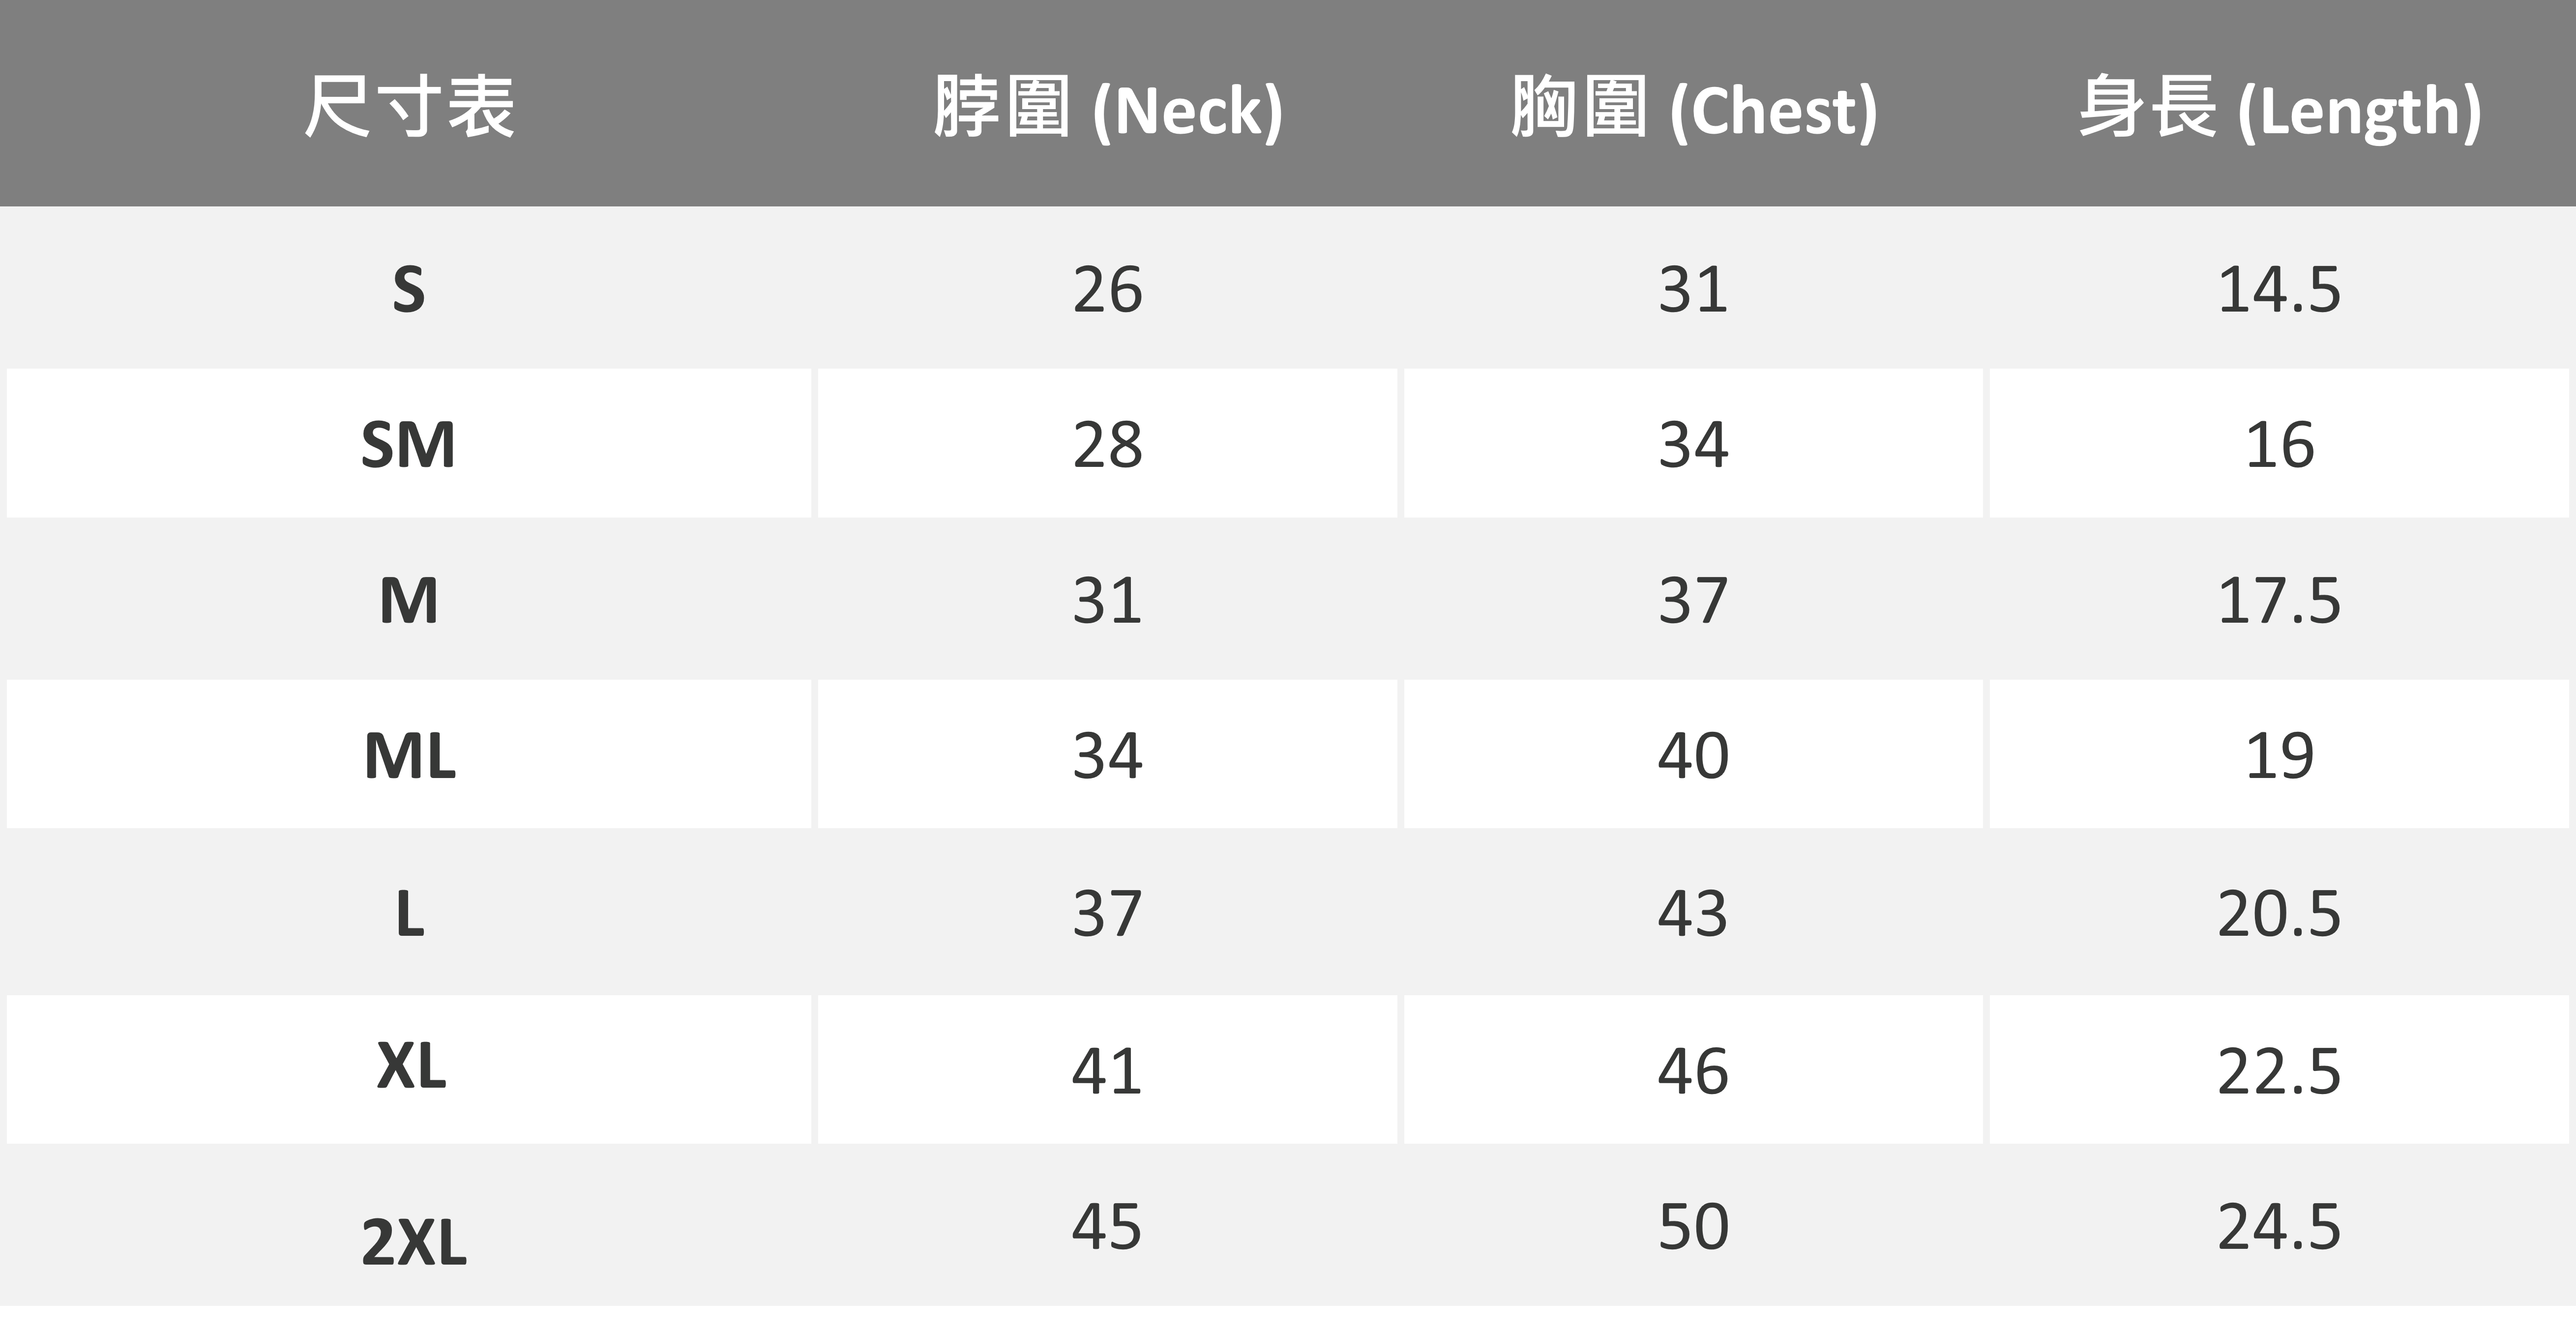Click chest value 50 in 2XL row

coord(1693,1226)
